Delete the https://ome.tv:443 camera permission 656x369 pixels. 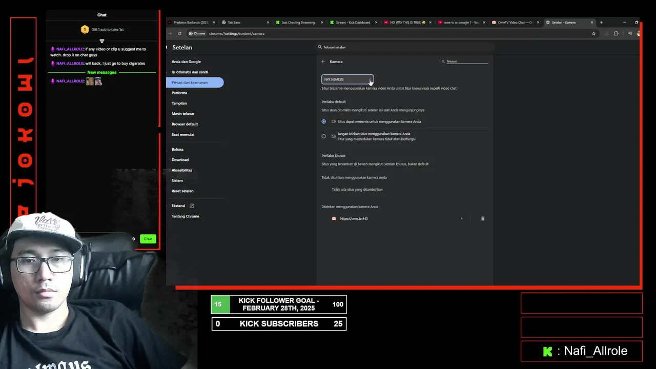483,219
